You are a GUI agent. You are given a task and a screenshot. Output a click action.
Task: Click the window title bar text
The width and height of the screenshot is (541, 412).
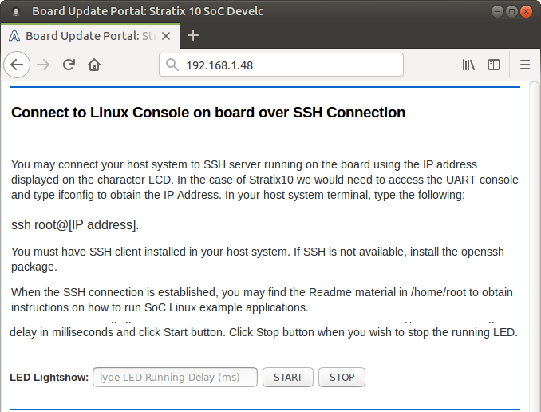coord(148,11)
